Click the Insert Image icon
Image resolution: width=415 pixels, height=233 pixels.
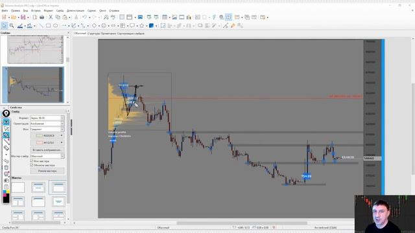point(174,17)
